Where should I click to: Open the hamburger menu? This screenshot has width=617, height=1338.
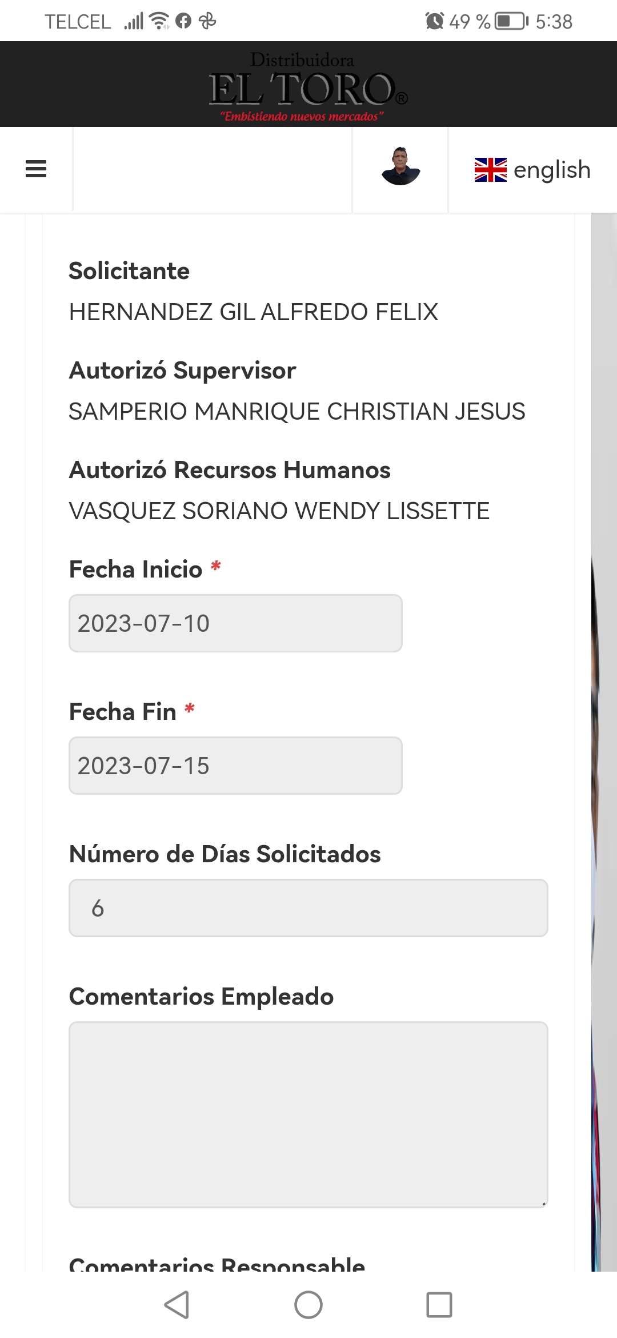(36, 169)
